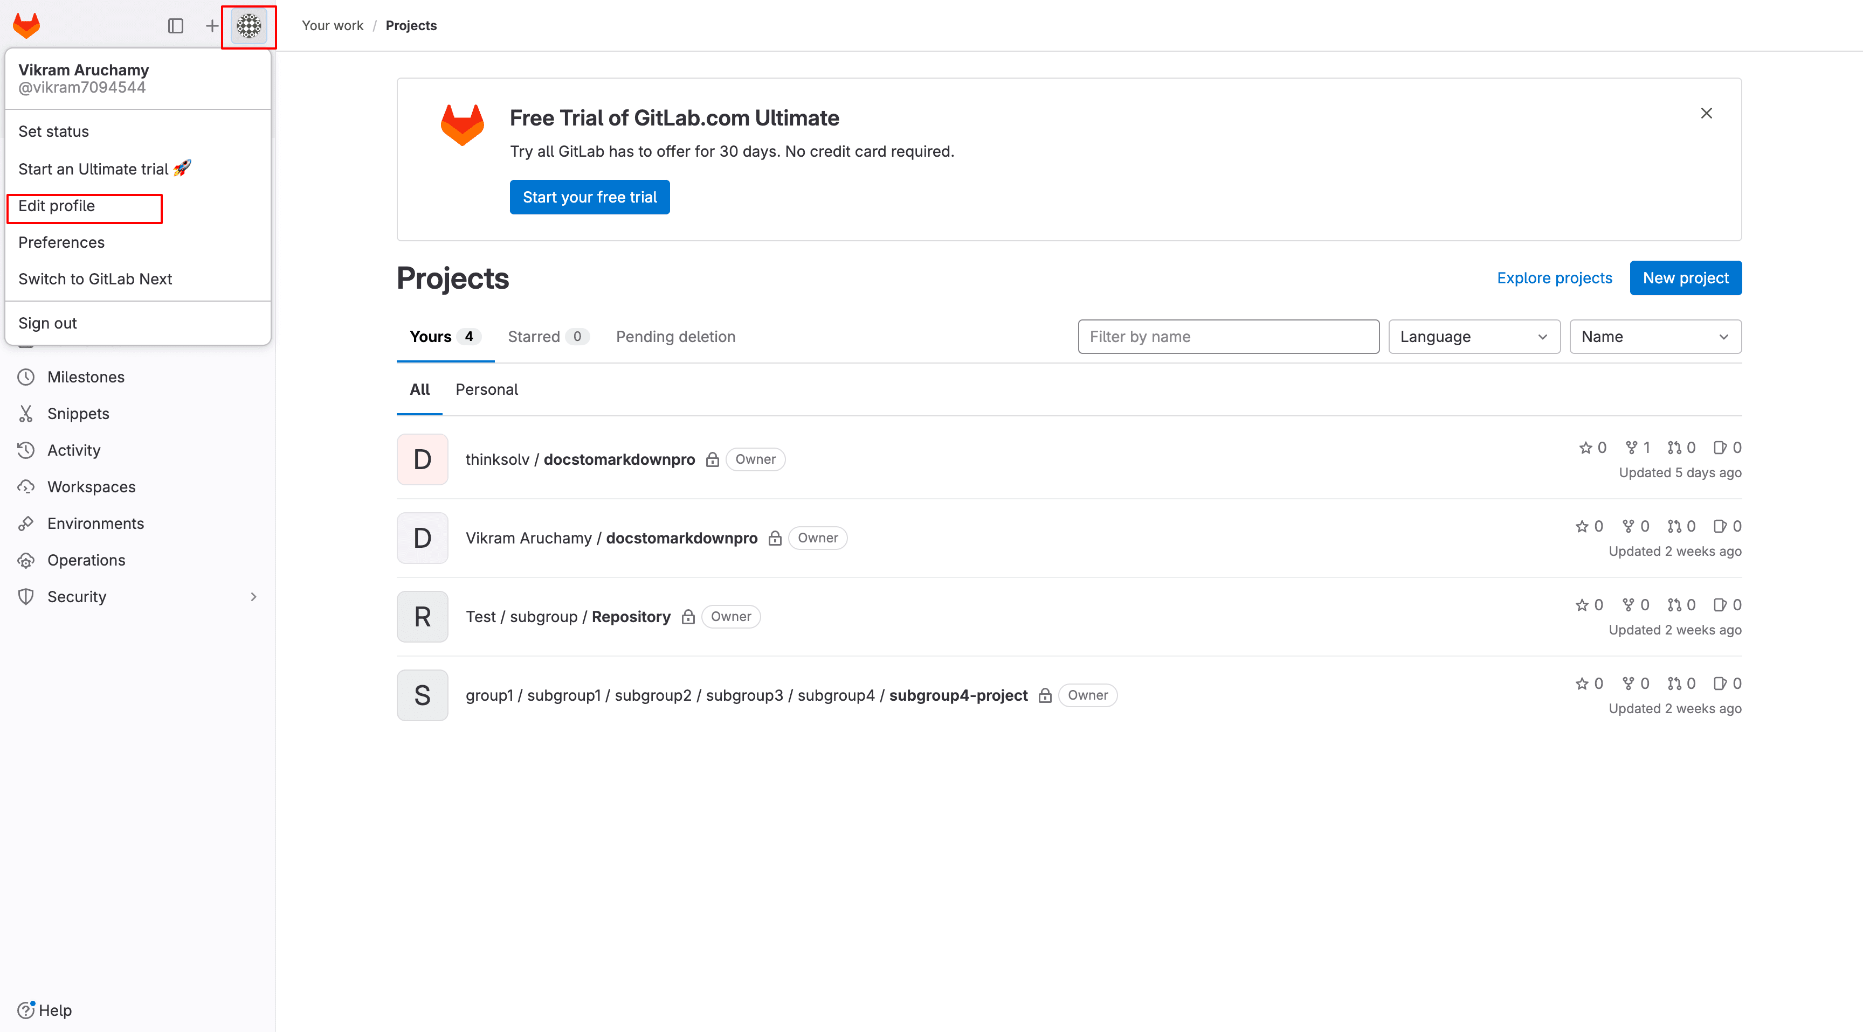Open Vikram Aruchamy / docstomarkdownpro project link

[x=611, y=539]
